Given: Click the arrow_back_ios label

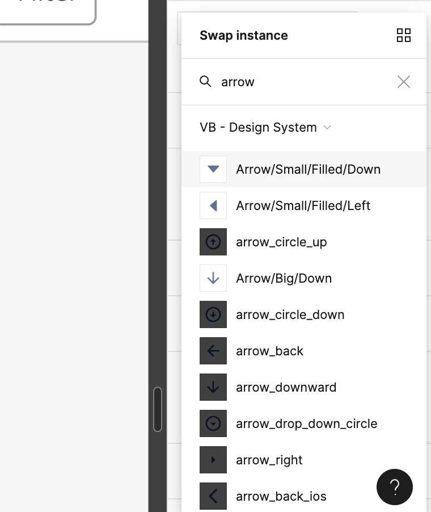Looking at the screenshot, I should [x=281, y=496].
